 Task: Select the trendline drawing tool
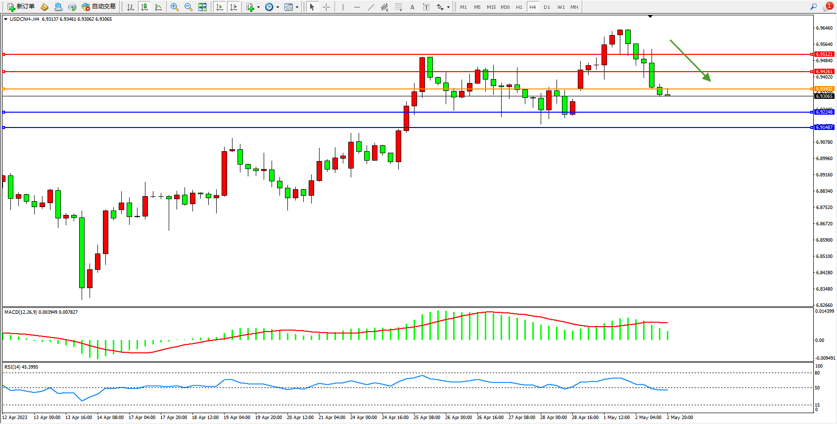[x=371, y=7]
